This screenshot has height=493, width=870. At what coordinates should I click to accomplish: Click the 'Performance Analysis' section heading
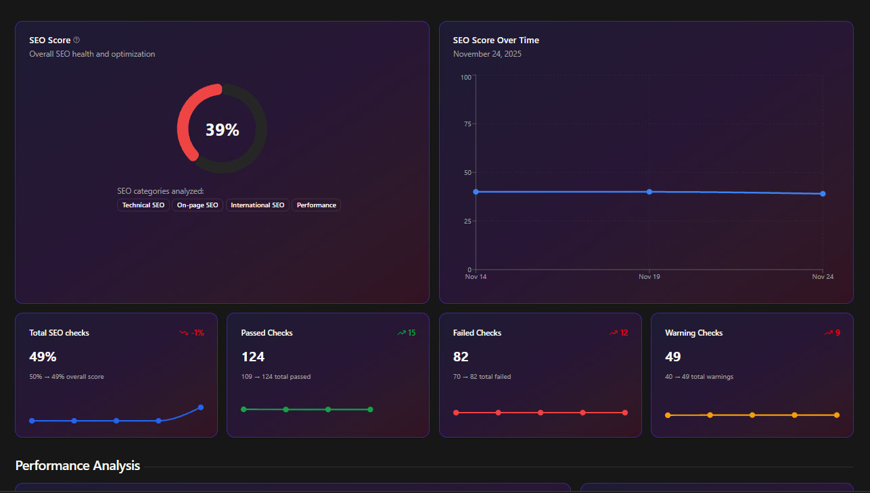tap(78, 465)
